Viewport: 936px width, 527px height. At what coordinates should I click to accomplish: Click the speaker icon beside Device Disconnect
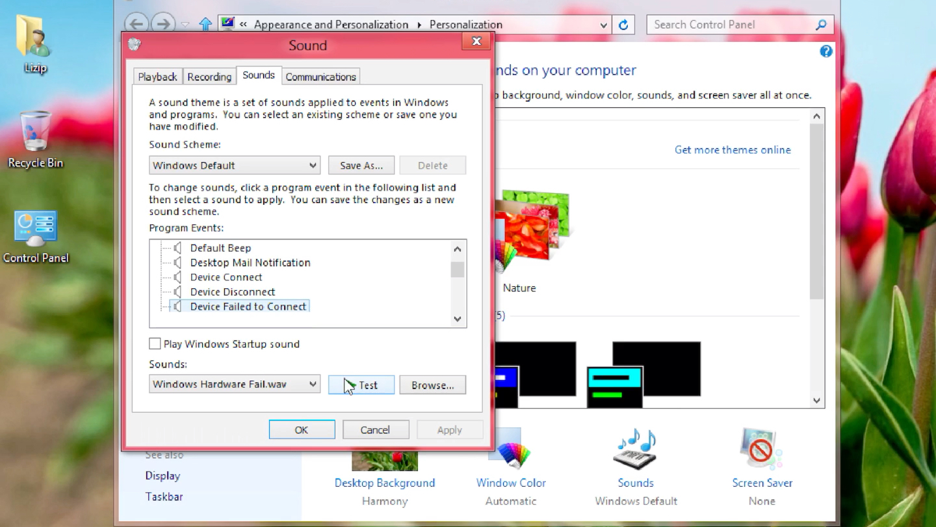tap(177, 291)
